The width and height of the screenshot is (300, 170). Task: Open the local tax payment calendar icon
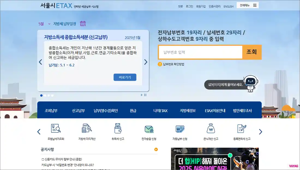coord(83,23)
